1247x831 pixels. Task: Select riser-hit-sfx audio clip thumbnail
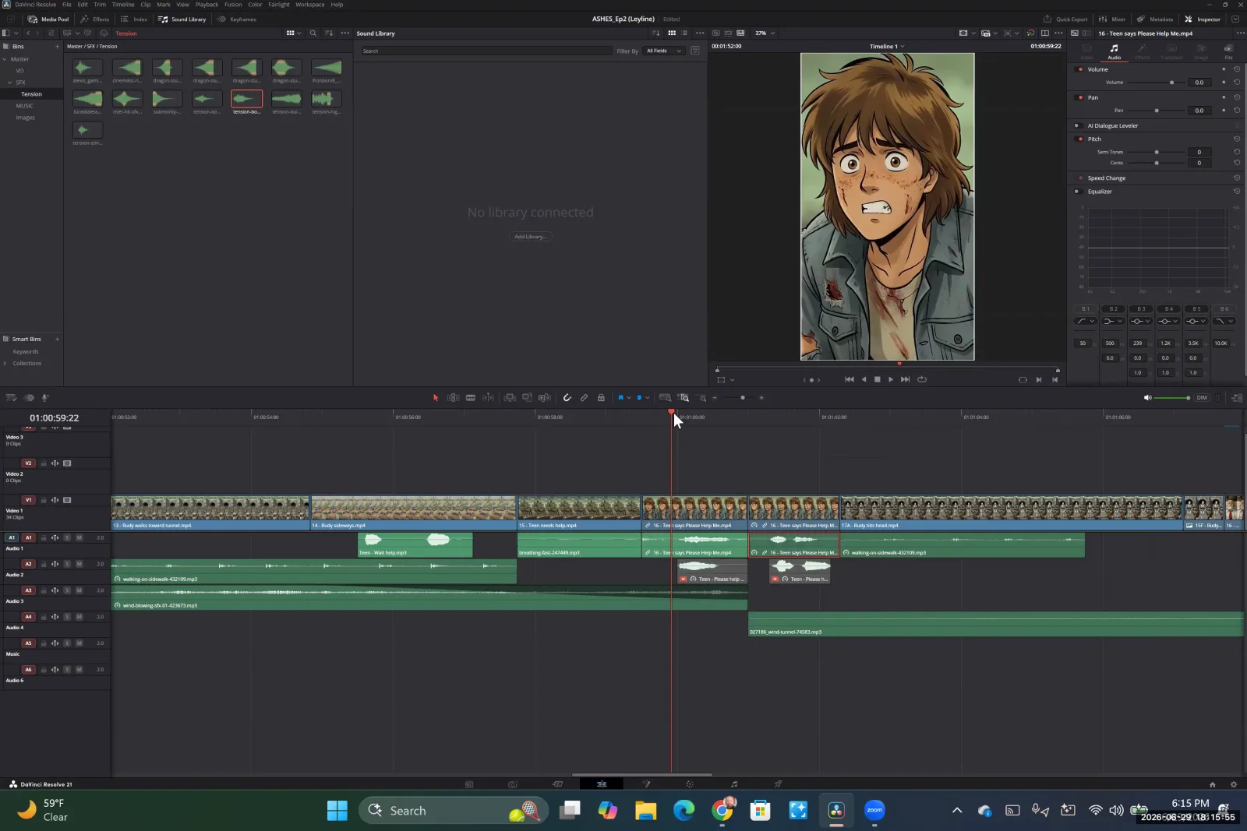(x=127, y=99)
